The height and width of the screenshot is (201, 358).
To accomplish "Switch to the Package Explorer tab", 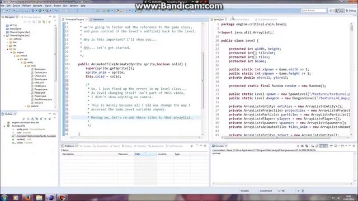I will coord(32,17).
